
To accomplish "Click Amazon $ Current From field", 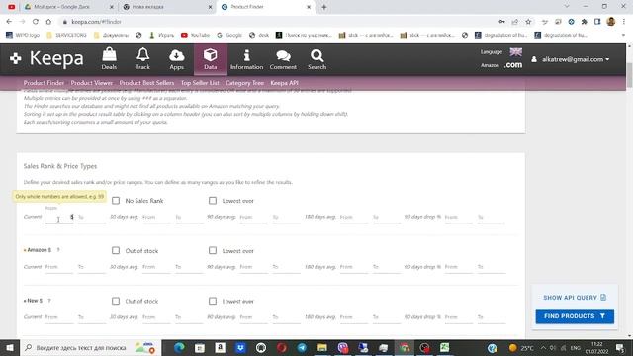I will (59, 267).
